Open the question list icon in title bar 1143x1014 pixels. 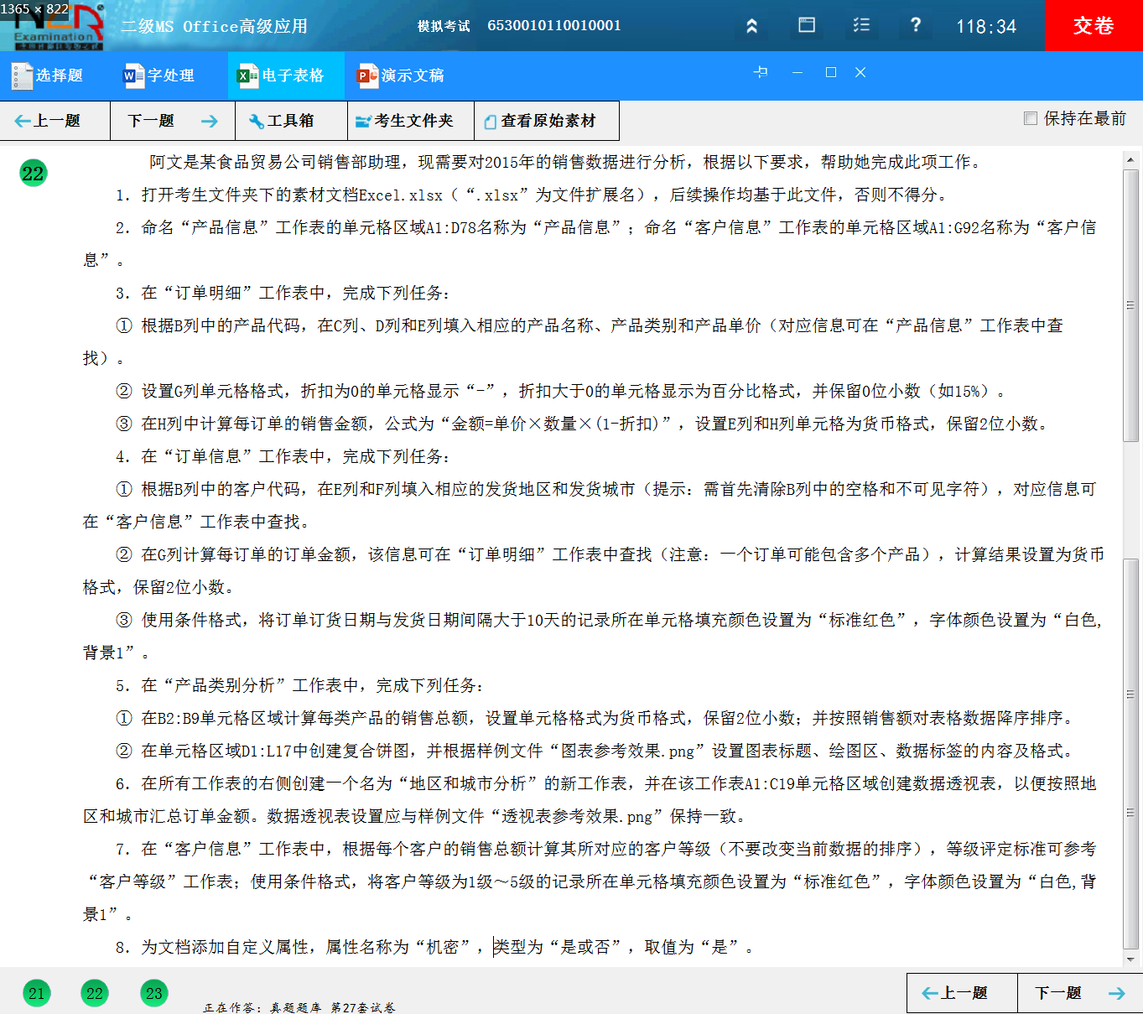point(860,25)
